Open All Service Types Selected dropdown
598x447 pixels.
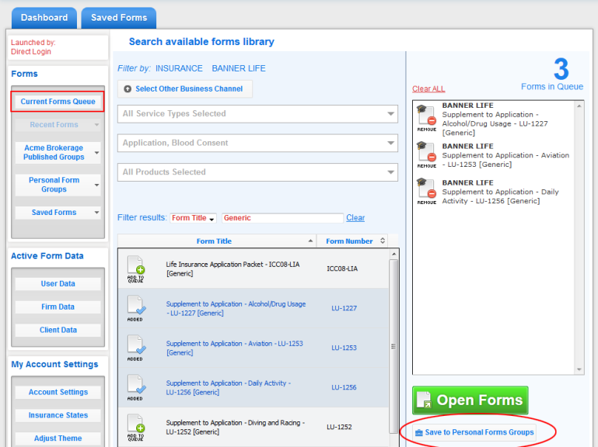(257, 114)
